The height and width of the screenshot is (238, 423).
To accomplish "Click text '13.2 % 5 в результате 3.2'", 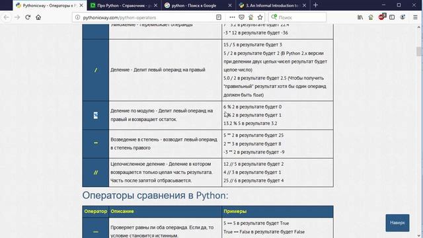I will point(250,124).
